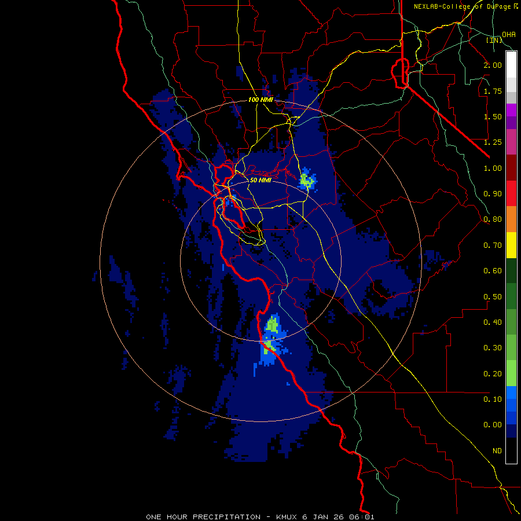Pick the yellow swatch in the legend

511,245
